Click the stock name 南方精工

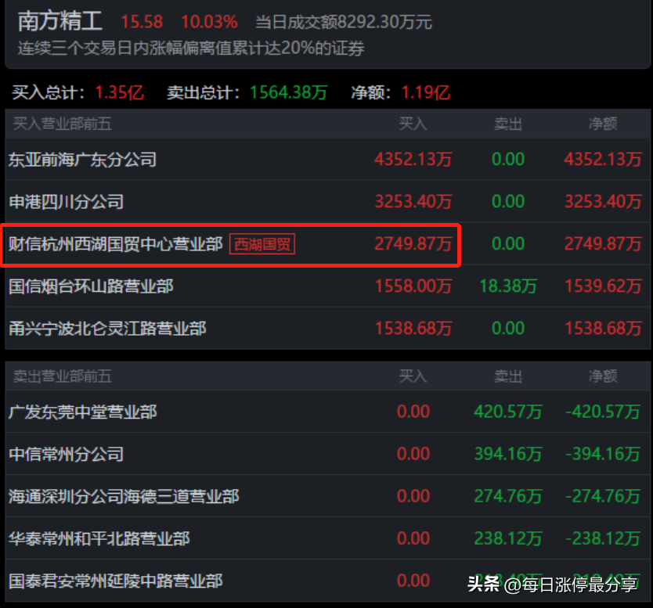coord(60,21)
